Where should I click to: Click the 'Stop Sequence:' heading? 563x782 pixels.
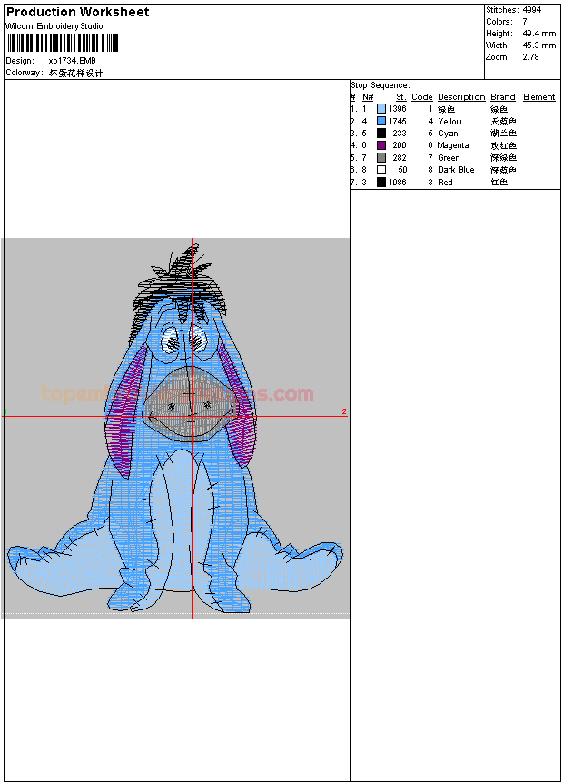[x=380, y=85]
